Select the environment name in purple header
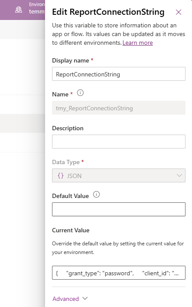The height and width of the screenshot is (307, 192). pos(37,11)
